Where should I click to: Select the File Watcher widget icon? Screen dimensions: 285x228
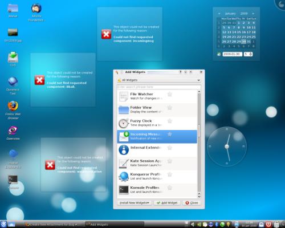tap(124, 96)
